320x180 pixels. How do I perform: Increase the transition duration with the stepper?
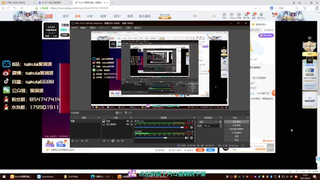point(221,125)
